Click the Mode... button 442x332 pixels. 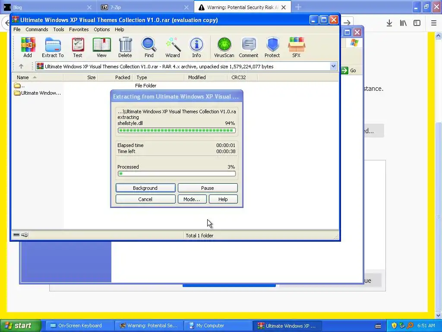pos(192,199)
